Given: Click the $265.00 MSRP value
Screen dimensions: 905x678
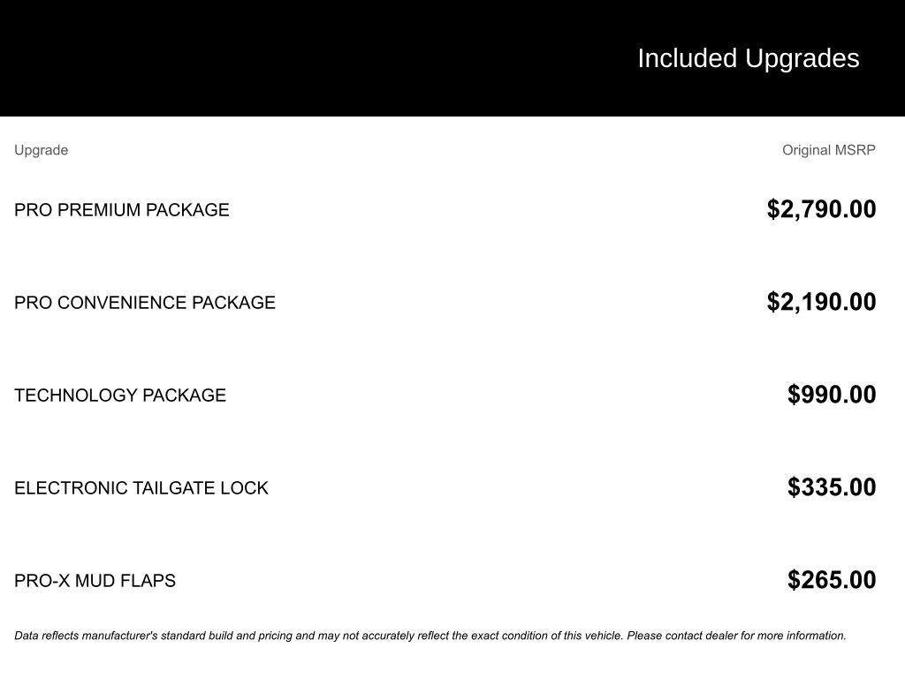Looking at the screenshot, I should (x=832, y=580).
